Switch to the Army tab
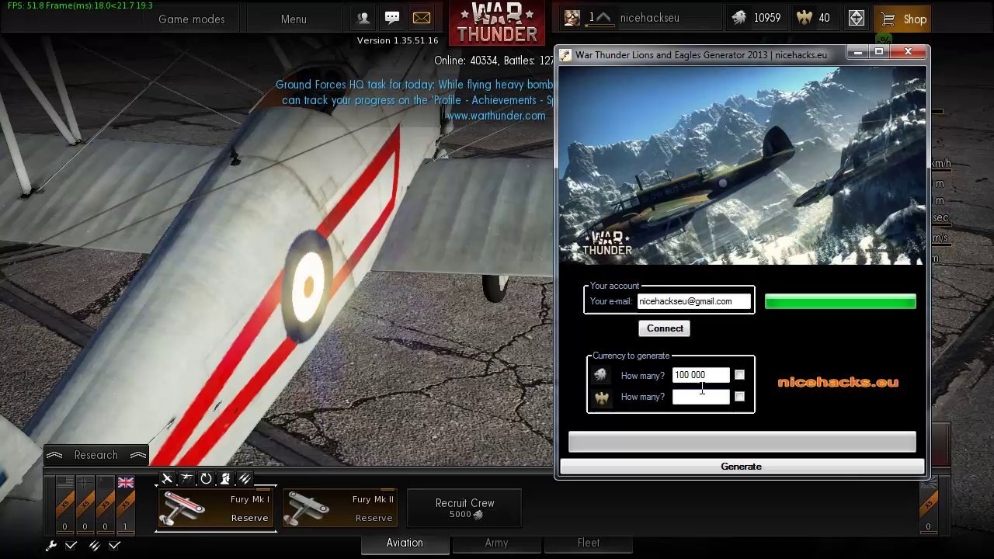Viewport: 994px width, 559px height. click(496, 543)
